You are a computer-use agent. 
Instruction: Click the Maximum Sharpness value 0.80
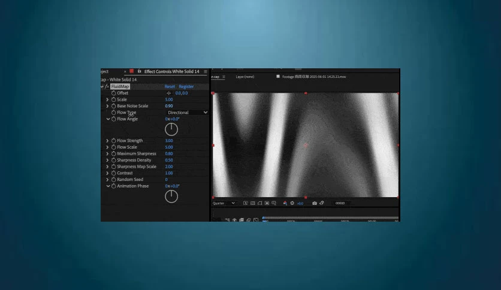tap(169, 153)
